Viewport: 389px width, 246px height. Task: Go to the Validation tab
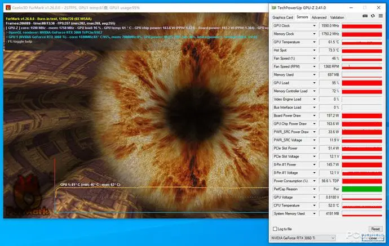(x=337, y=17)
